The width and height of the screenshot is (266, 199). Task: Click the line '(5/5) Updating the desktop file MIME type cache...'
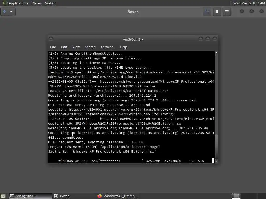100,68
